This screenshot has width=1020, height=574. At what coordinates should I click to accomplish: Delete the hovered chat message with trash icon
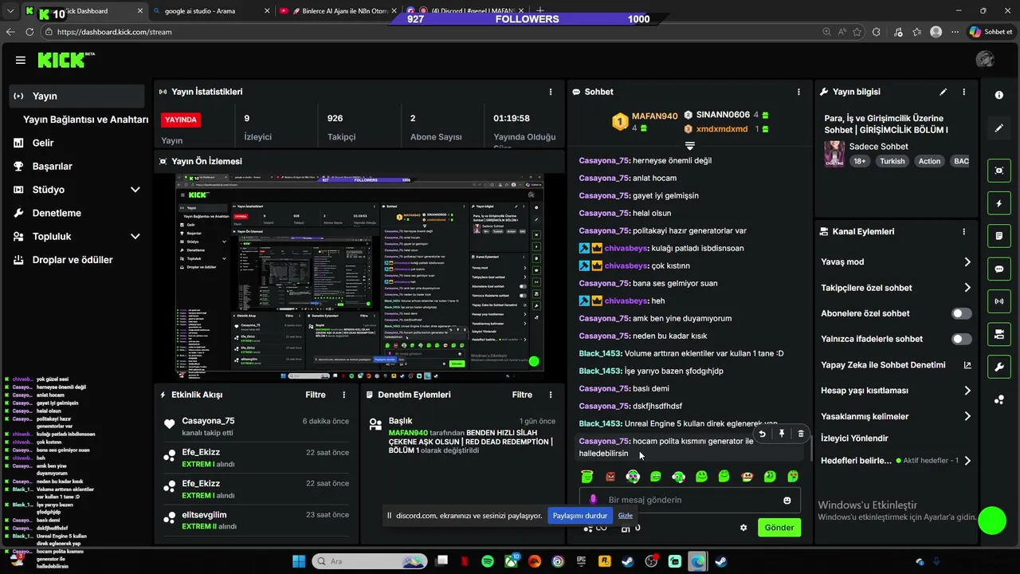tap(801, 434)
